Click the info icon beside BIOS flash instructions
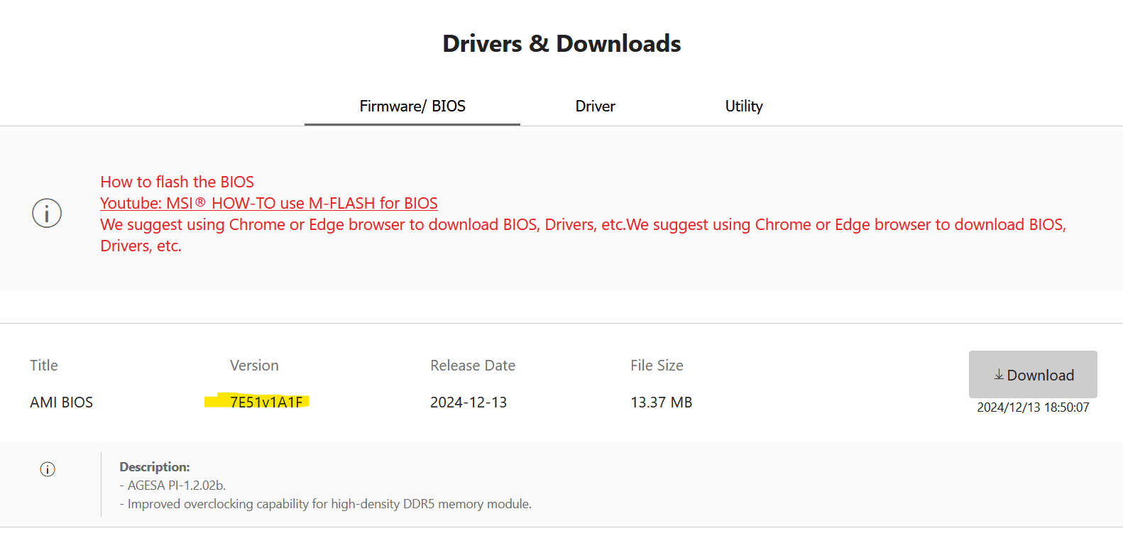The width and height of the screenshot is (1123, 548). coord(47,213)
